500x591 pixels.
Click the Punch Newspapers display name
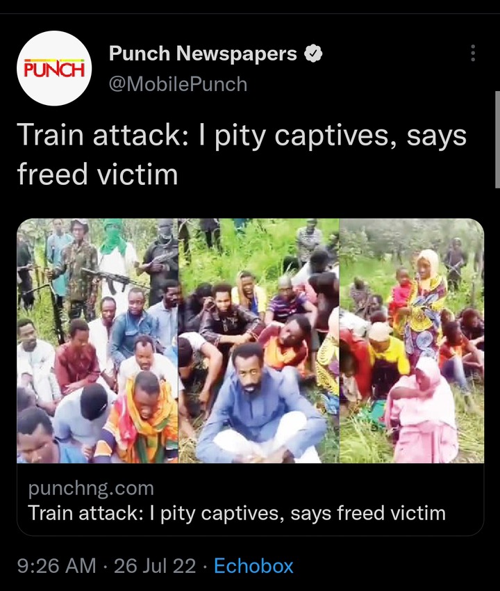coord(203,54)
